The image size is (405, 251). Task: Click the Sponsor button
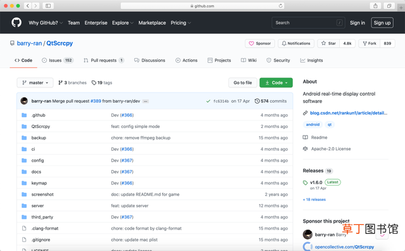(x=260, y=43)
